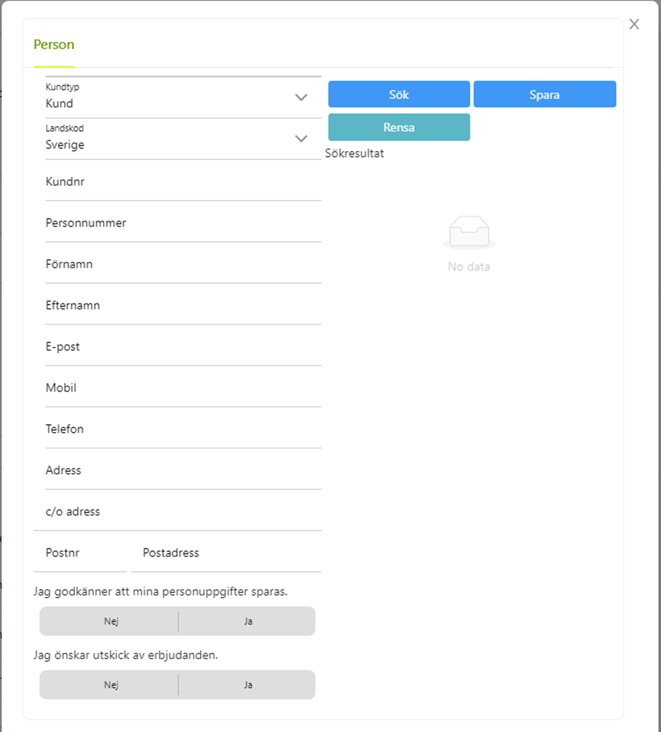Click the E-post input field
Image resolution: width=661 pixels, height=732 pixels.
[x=183, y=346]
